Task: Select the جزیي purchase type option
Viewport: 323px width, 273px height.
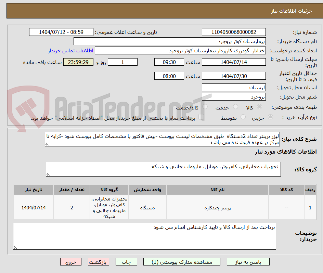Action: point(270,117)
